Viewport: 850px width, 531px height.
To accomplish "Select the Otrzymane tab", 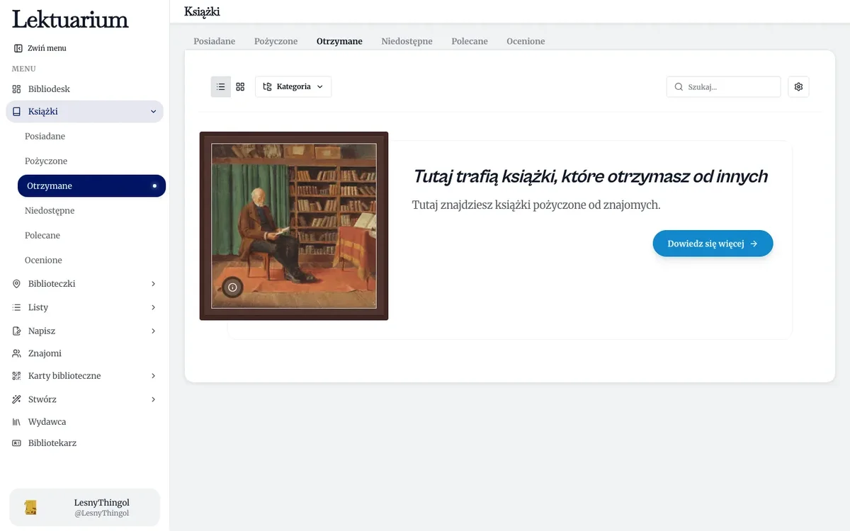I will [339, 41].
